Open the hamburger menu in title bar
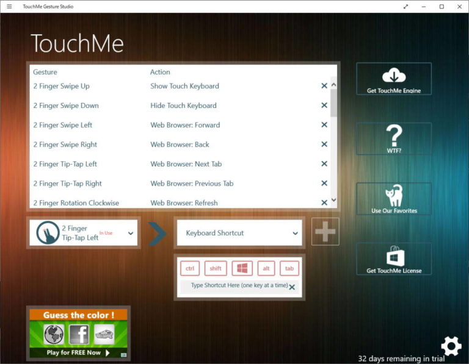Image resolution: width=469 pixels, height=364 pixels. tap(9, 6)
